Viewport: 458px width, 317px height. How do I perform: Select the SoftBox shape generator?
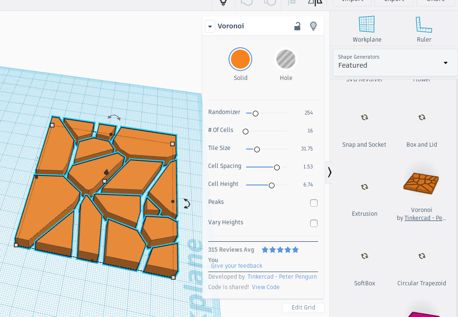pyautogui.click(x=364, y=268)
